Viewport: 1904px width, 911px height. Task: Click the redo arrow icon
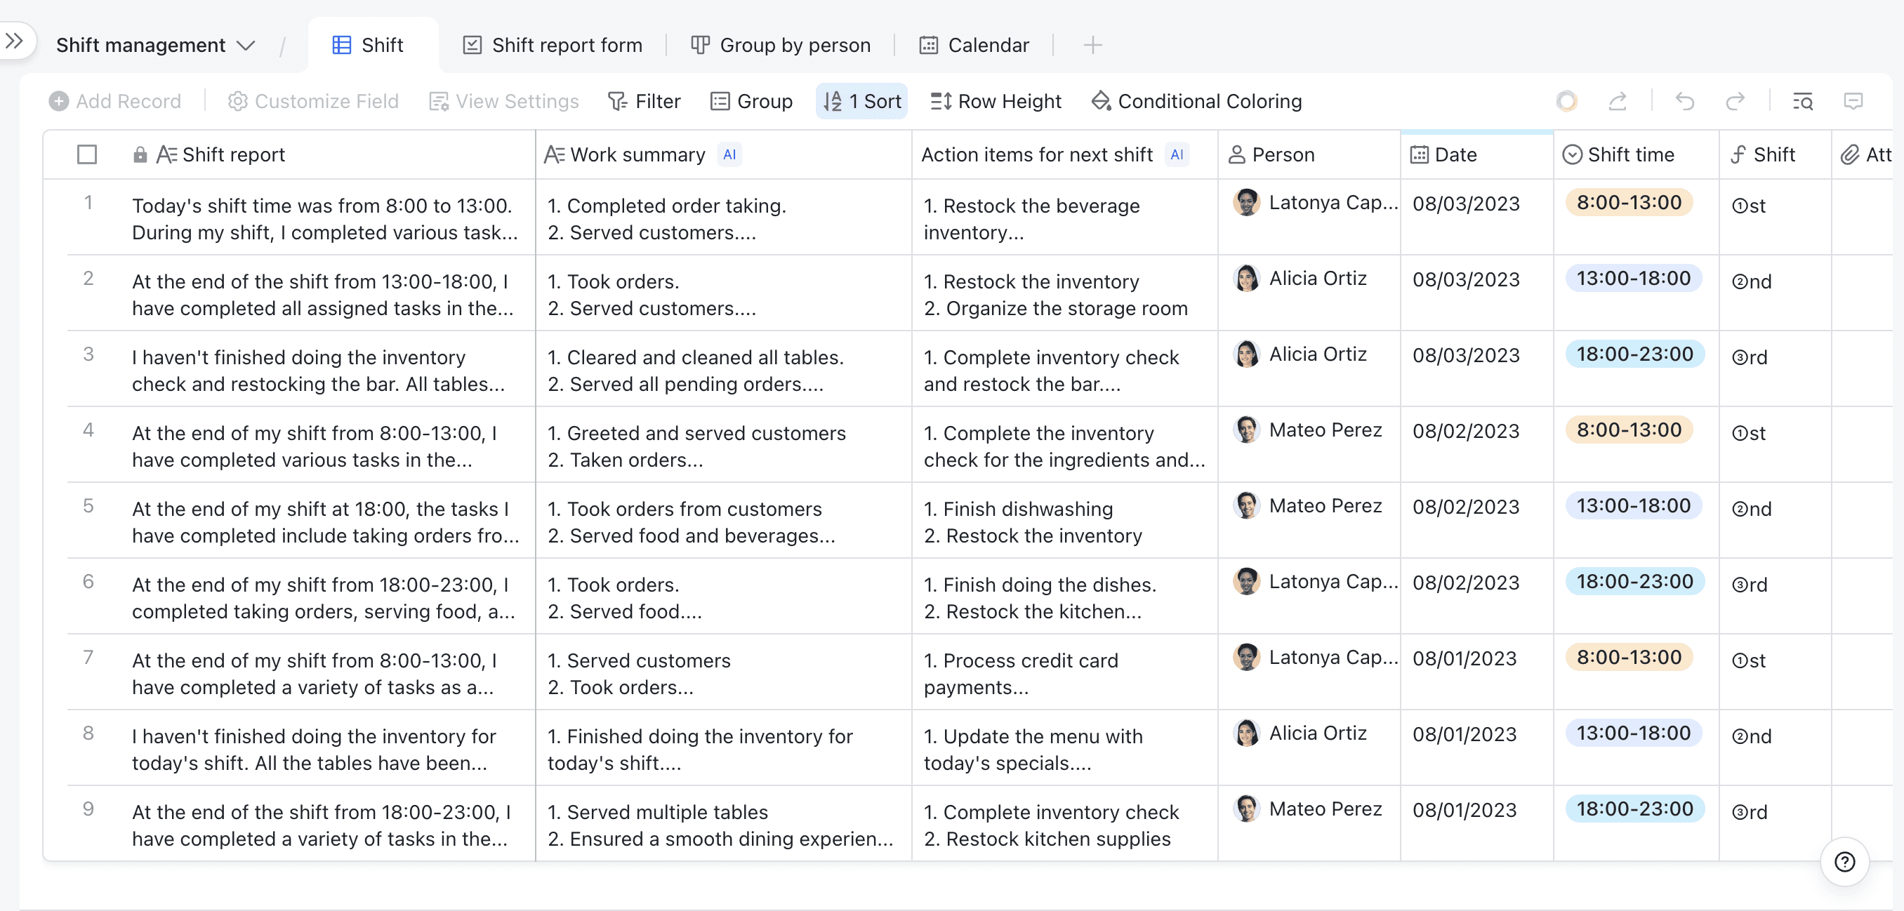tap(1735, 101)
